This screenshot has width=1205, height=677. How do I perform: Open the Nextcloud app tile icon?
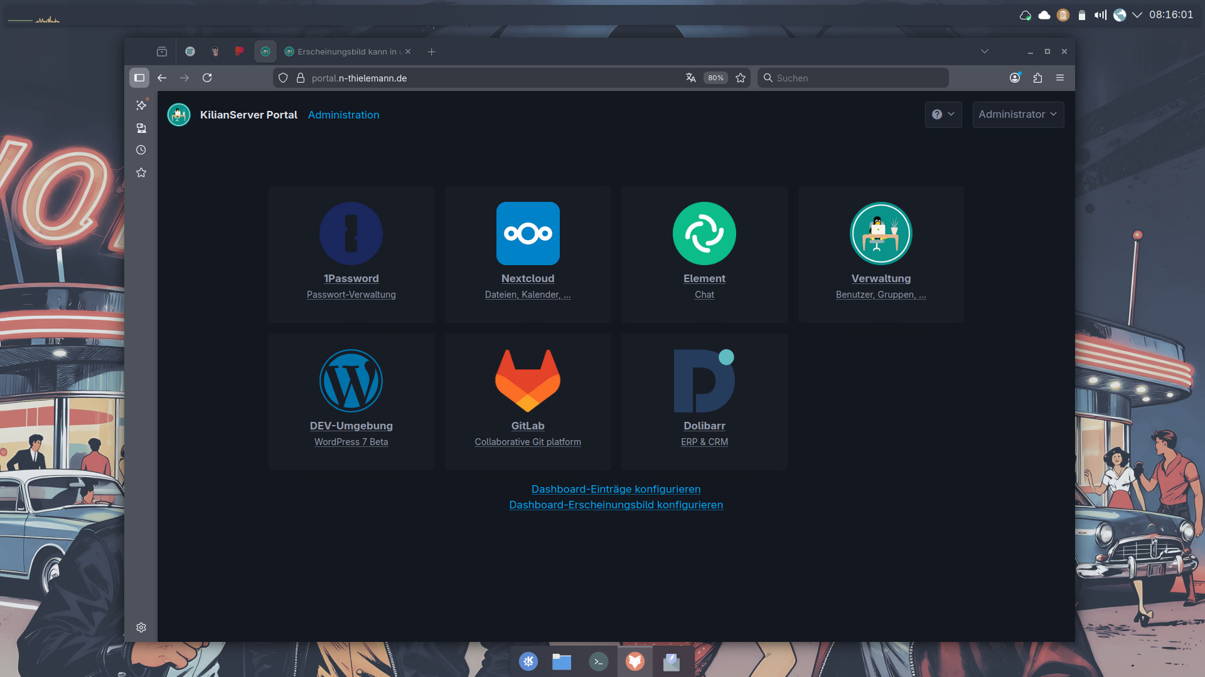(528, 233)
